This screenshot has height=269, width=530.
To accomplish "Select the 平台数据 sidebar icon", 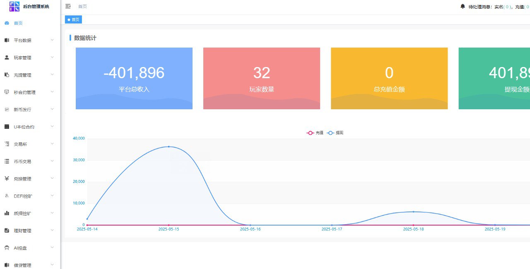I will (6, 40).
